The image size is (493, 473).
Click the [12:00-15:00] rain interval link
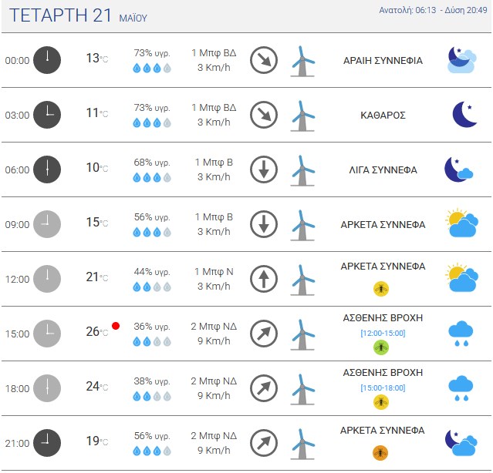tap(383, 333)
